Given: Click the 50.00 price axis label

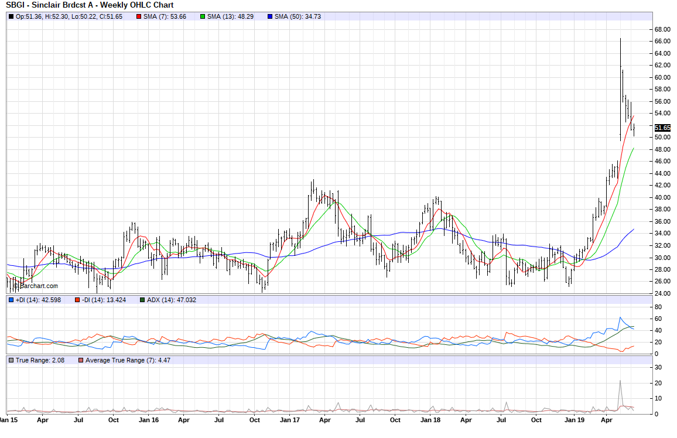Looking at the screenshot, I should [662, 137].
